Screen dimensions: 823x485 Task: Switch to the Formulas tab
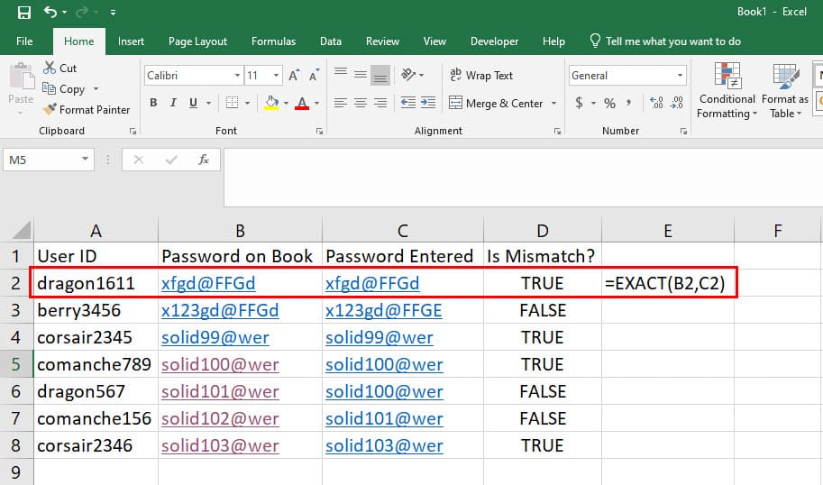(273, 41)
